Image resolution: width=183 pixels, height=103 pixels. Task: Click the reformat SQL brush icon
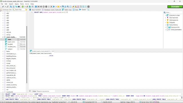[73, 7]
